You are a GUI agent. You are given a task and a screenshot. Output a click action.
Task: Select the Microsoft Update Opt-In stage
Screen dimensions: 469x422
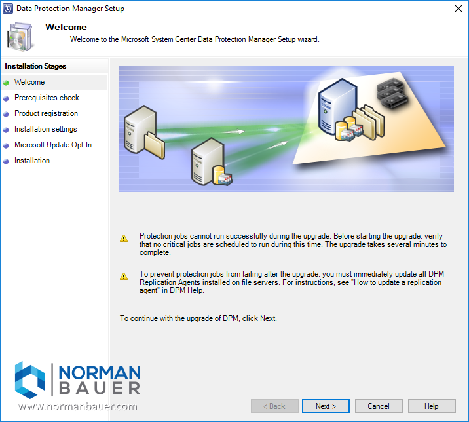click(x=52, y=145)
